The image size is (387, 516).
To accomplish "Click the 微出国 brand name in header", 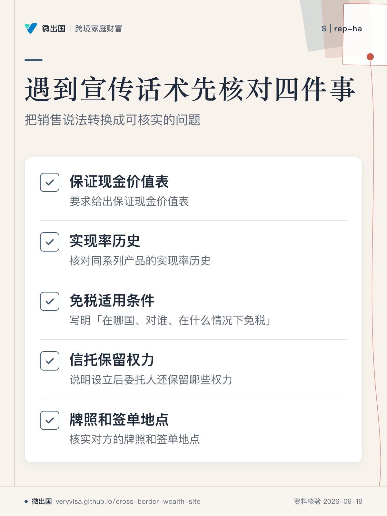I will tap(54, 29).
